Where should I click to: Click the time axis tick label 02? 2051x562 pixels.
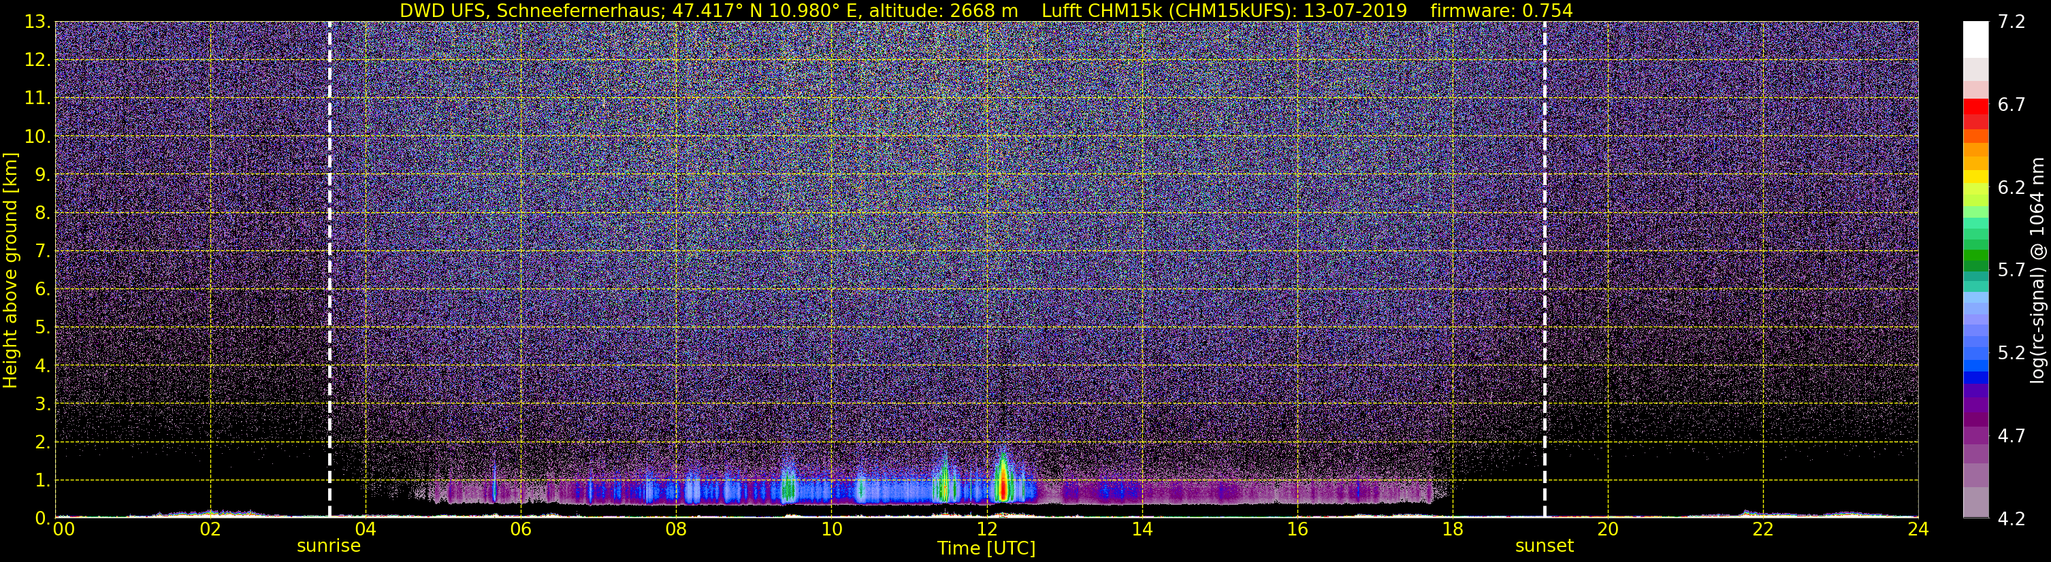pyautogui.click(x=210, y=530)
